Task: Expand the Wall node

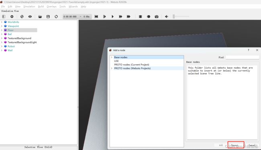Action: click(x=2, y=50)
